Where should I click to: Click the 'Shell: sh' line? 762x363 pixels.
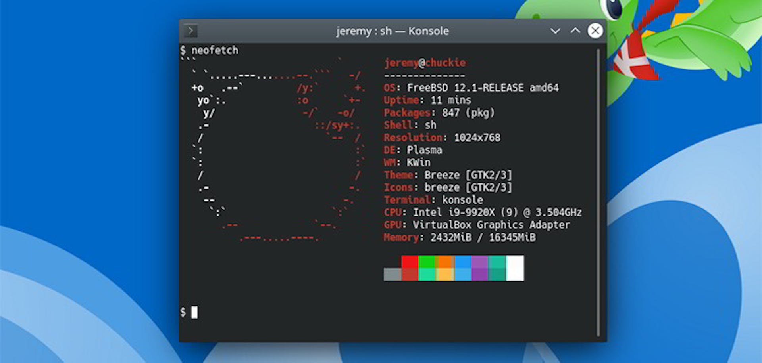point(410,125)
